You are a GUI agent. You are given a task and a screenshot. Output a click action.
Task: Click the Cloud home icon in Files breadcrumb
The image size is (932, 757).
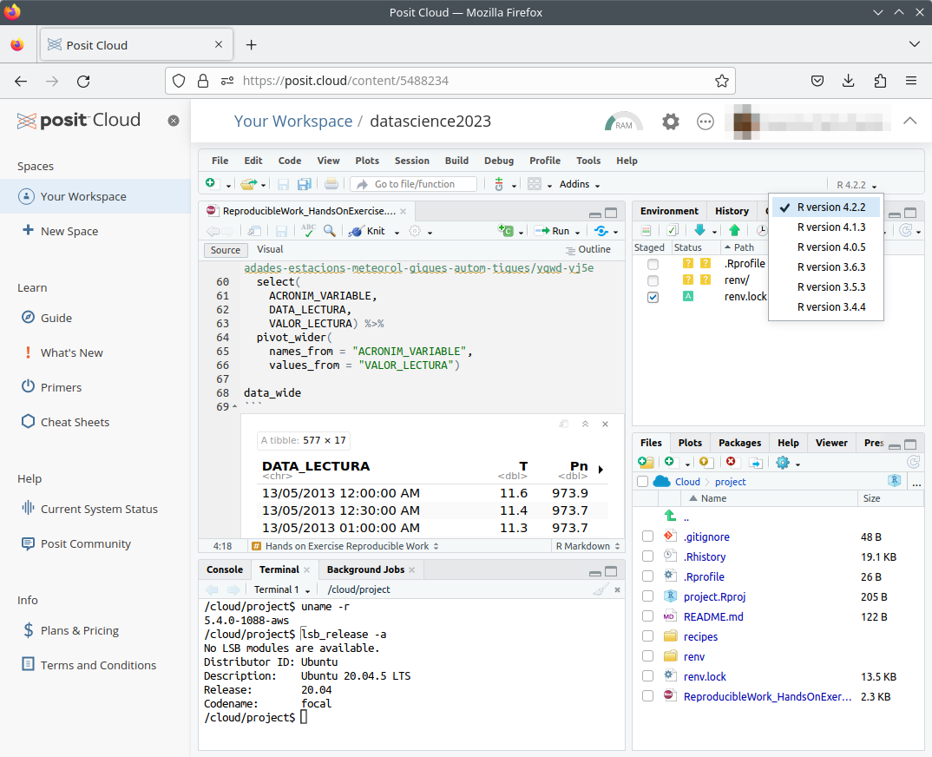click(661, 482)
